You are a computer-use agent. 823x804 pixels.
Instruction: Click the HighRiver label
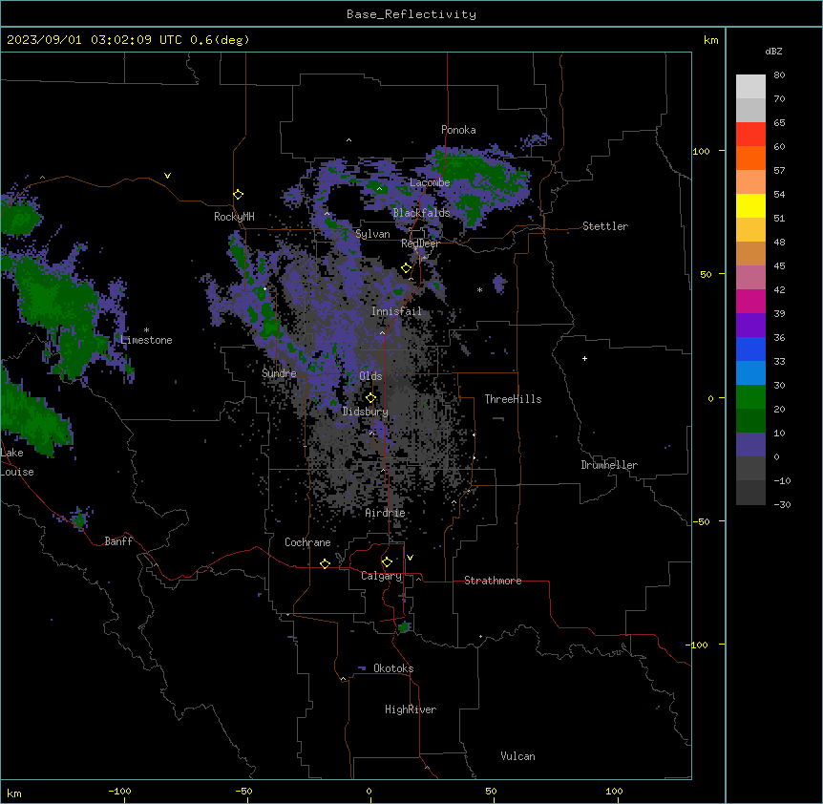pos(411,709)
